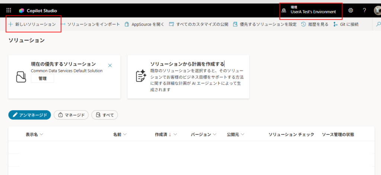Click the Copilot Studio logo icon
The width and height of the screenshot is (381, 175).
[x=22, y=10]
